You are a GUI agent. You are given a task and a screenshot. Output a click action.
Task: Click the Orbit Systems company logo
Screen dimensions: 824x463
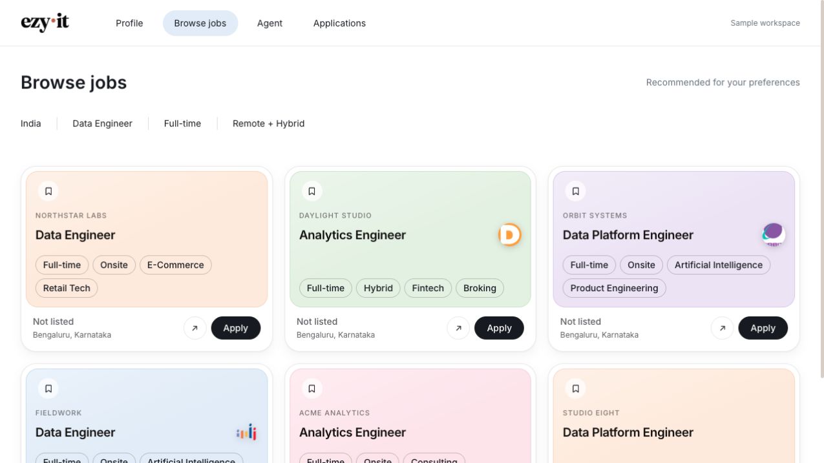point(773,235)
